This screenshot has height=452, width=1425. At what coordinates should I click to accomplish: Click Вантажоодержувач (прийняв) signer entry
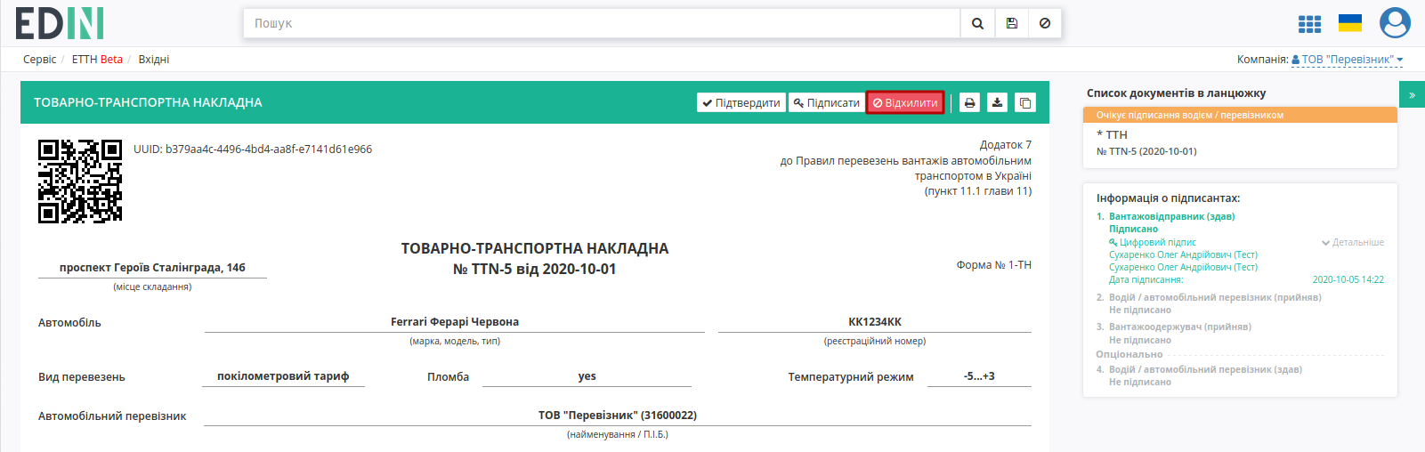(1180, 327)
